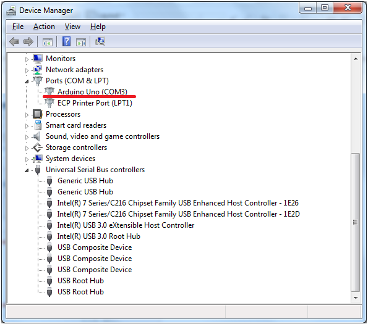Image resolution: width=368 pixels, height=324 pixels.
Task: Expand the Network adapters node
Action: pos(27,70)
